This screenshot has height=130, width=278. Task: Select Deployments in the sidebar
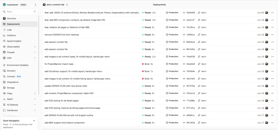pos(19,24)
